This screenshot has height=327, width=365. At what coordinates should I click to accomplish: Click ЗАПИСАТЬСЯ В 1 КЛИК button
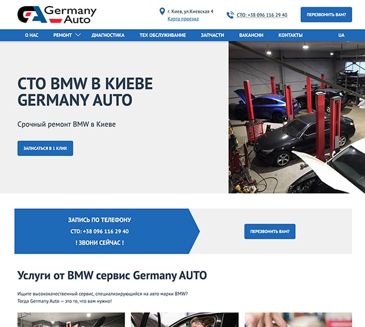click(45, 148)
